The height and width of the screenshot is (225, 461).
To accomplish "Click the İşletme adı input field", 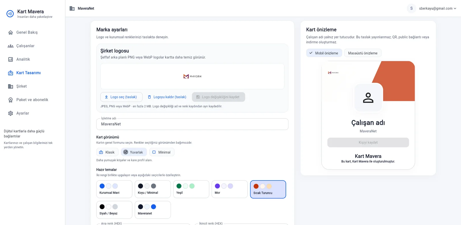I will click(x=192, y=124).
